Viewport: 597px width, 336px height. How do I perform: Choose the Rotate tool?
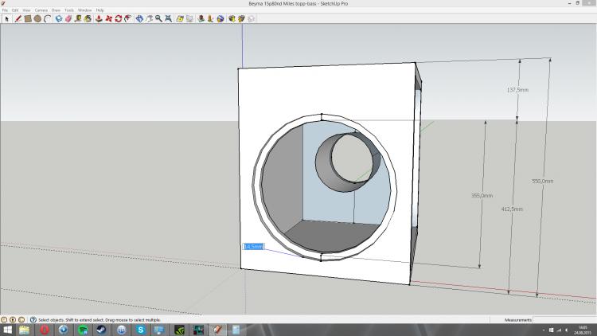point(118,18)
